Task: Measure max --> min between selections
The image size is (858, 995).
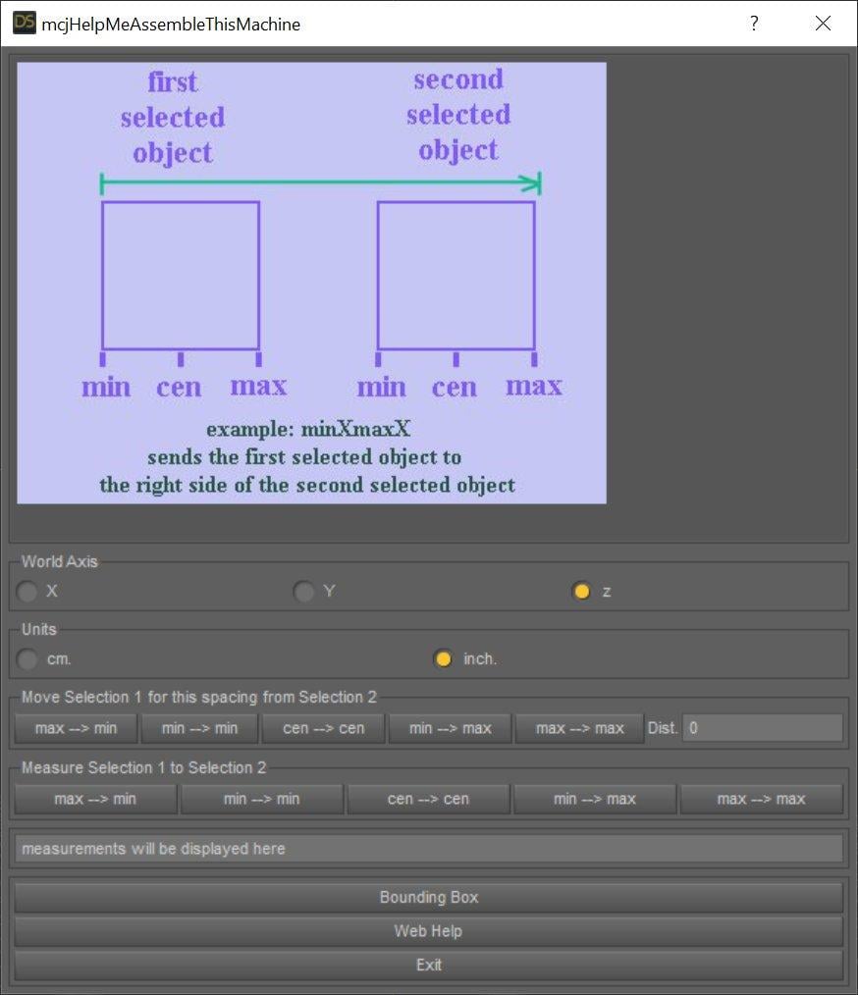Action: 95,799
